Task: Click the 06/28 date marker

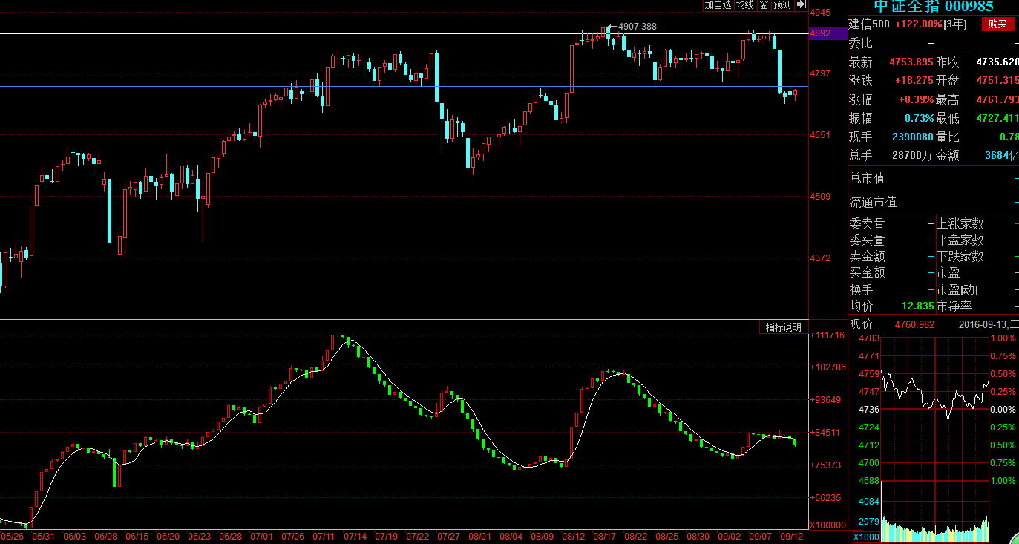Action: pos(231,536)
